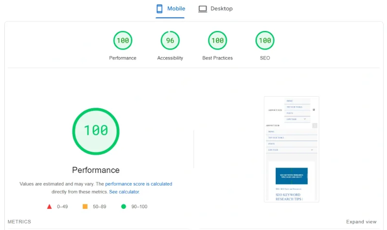Click the page screenshot thumbnail
This screenshot has width=387, height=230.
click(292, 149)
